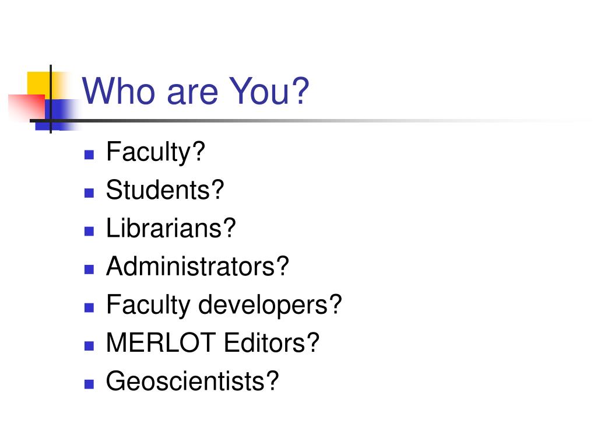Select the 'Geoscientists?' bullet text
The width and height of the screenshot is (597, 448).
(192, 381)
